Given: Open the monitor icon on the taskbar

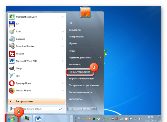Looking at the screenshot, I should [x=26, y=118].
